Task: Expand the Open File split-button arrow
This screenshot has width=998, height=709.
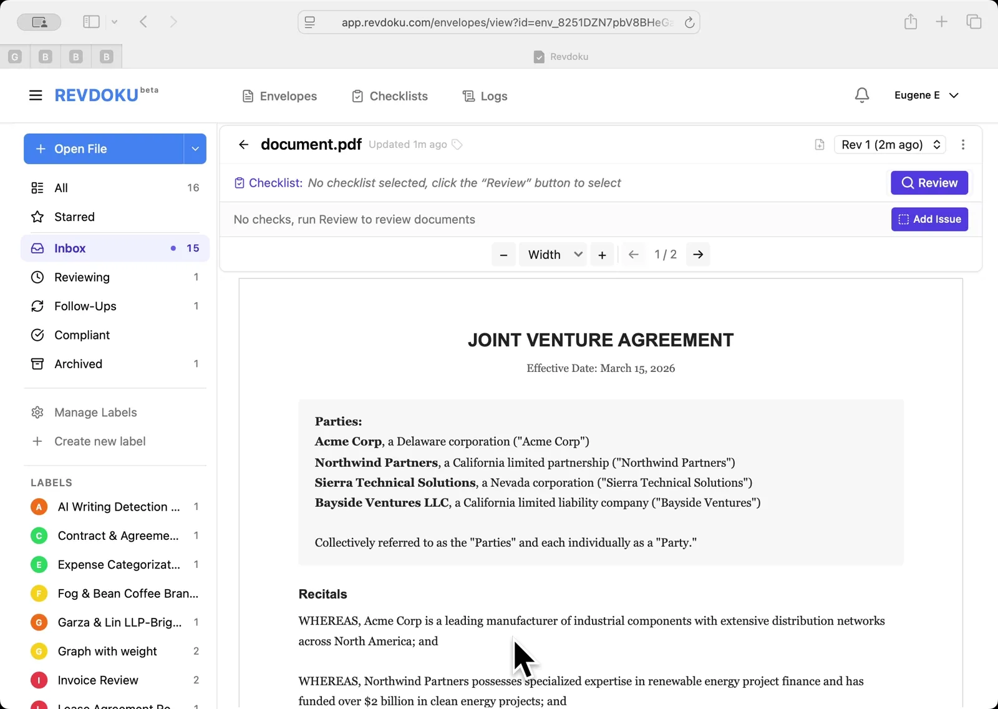Action: point(194,149)
